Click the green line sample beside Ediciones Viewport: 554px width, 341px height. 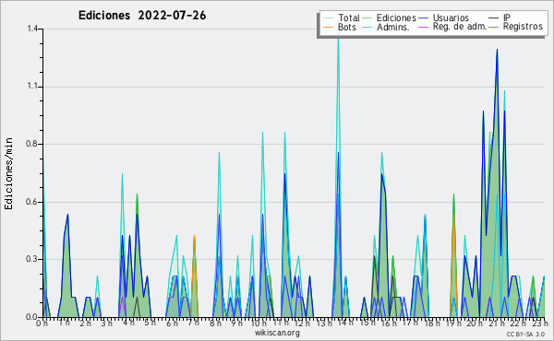click(367, 18)
